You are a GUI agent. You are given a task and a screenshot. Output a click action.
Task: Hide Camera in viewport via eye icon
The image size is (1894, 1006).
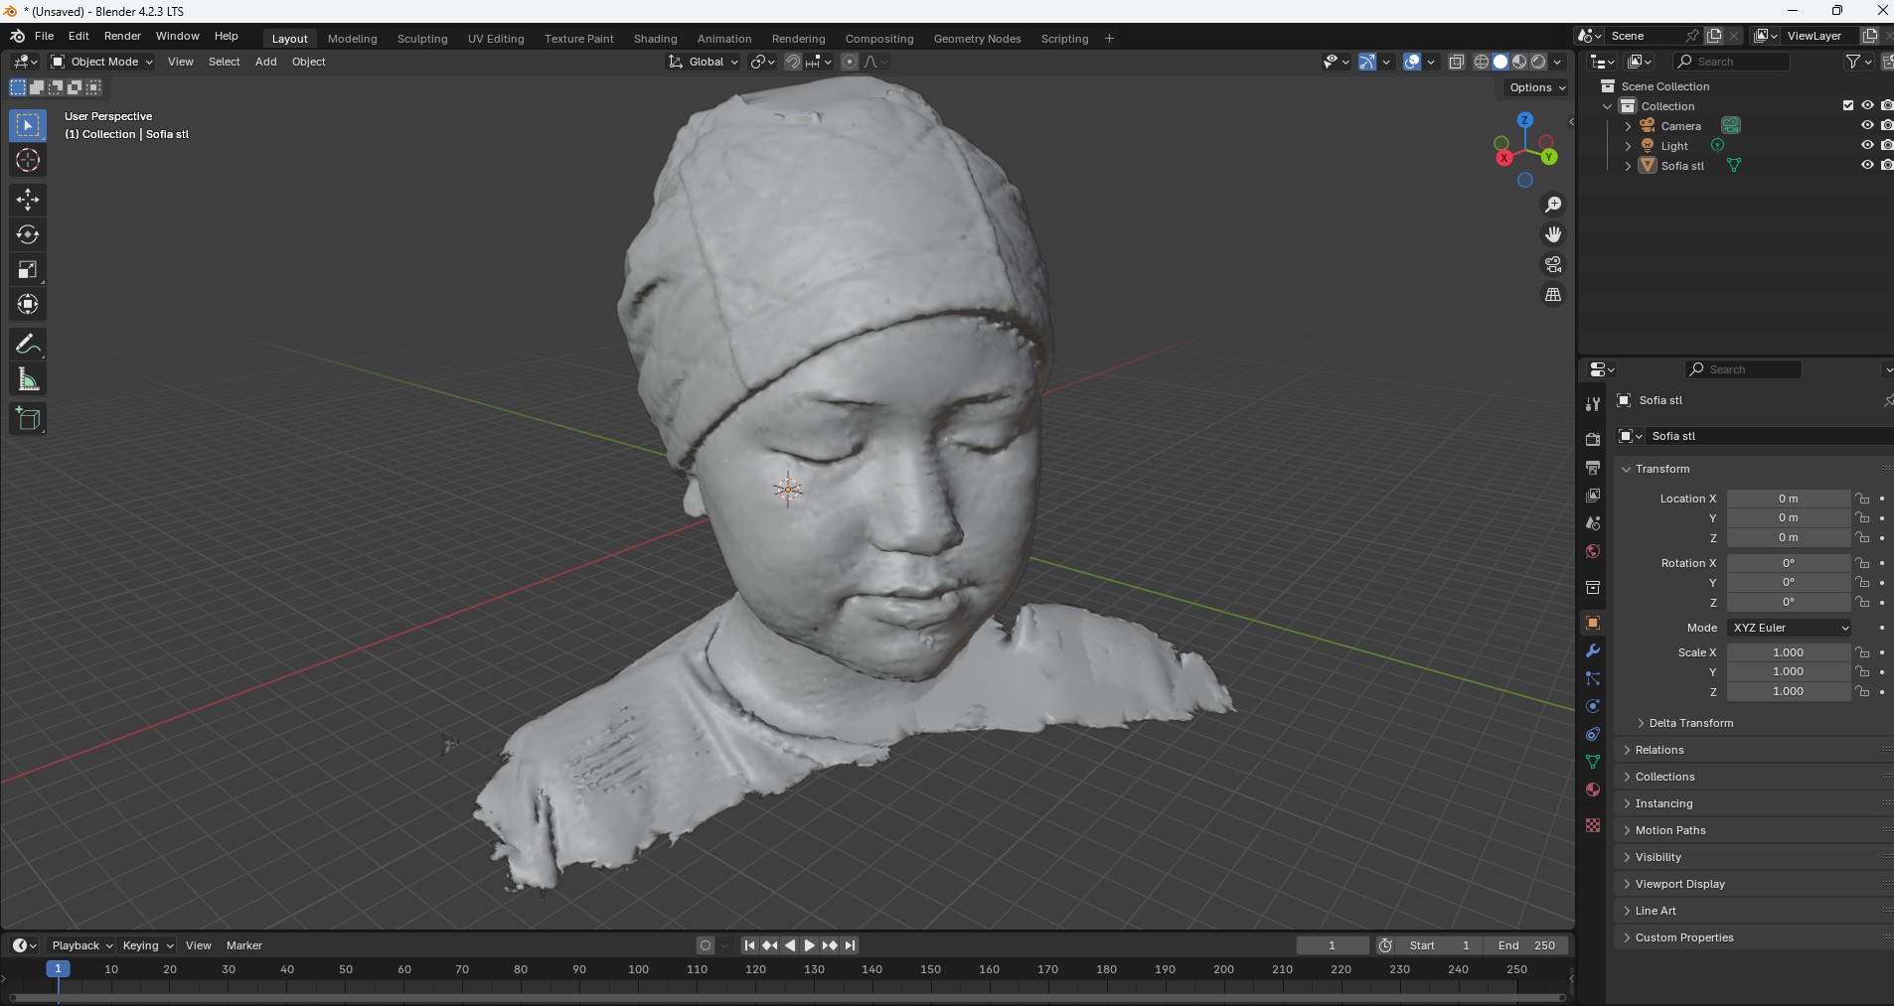coord(1867,126)
